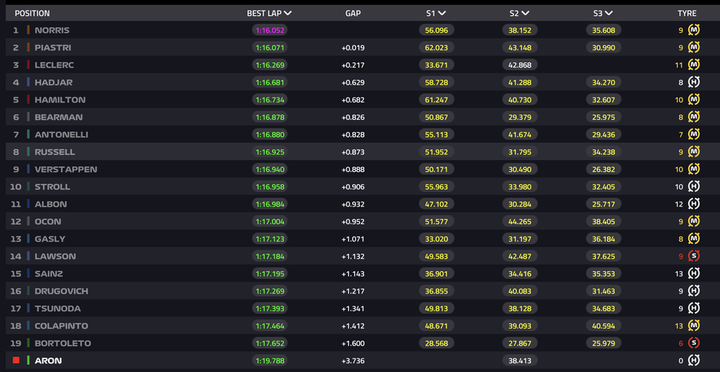Click Hadjar's hard tyre icon
This screenshot has height=372, width=720.
694,82
